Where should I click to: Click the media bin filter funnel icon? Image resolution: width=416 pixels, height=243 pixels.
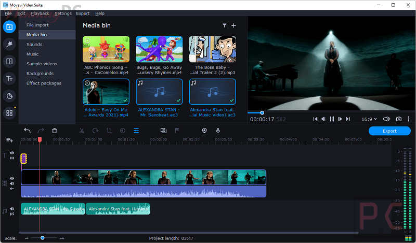tap(225, 25)
